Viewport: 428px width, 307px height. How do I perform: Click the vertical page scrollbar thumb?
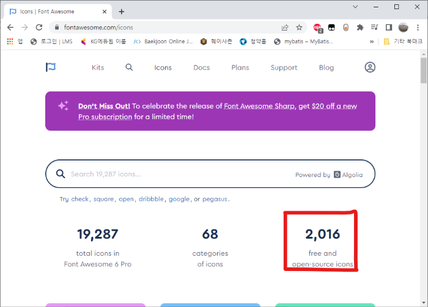tap(423, 71)
